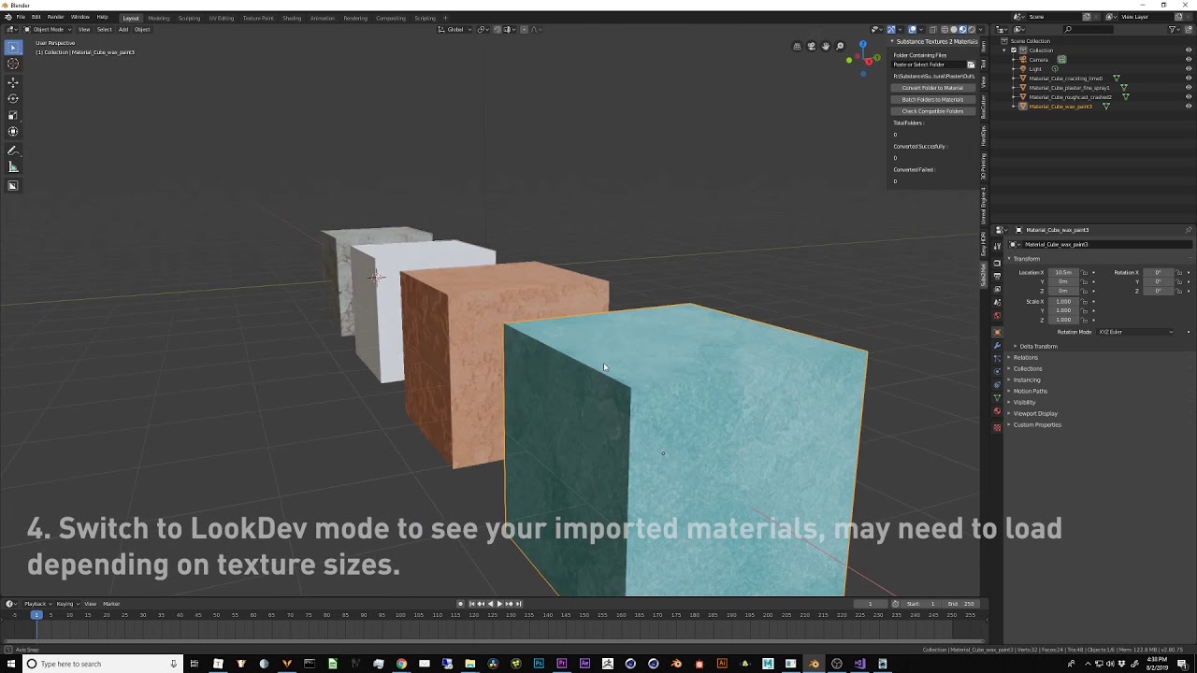Viewport: 1197px width, 673px height.
Task: Hide Light using its eye icon
Action: [x=1189, y=69]
